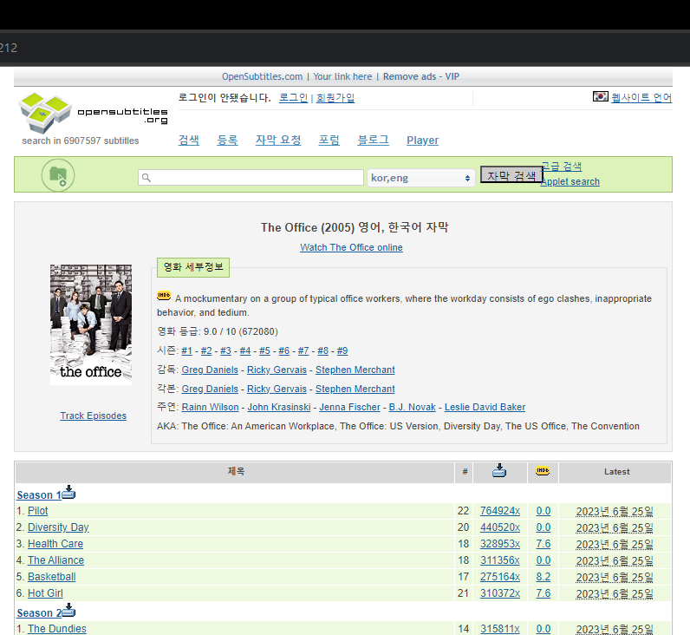Click the 회원가입 link

[335, 98]
